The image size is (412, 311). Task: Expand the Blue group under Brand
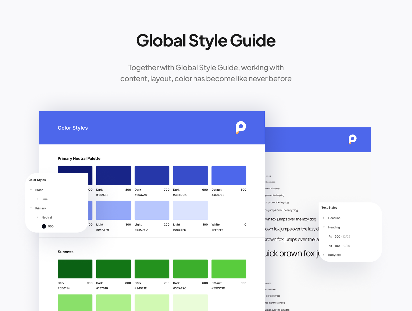pos(38,199)
